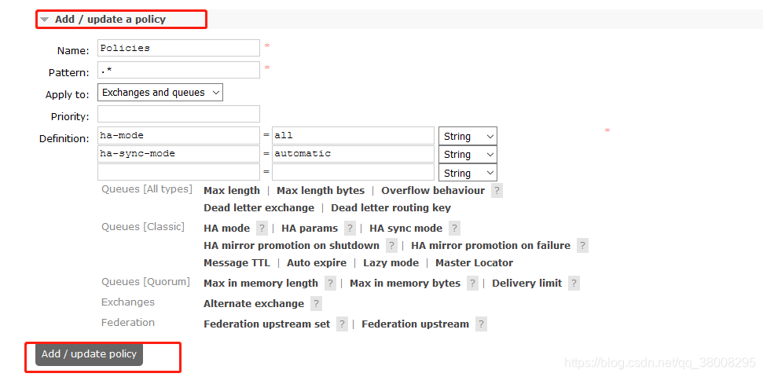Click help icon next to Alternate exchange
The height and width of the screenshot is (377, 763).
pyautogui.click(x=316, y=304)
